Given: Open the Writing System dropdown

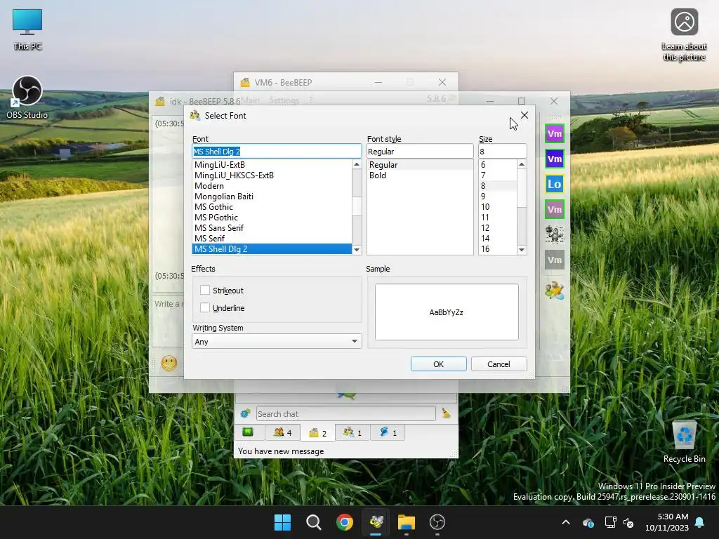Looking at the screenshot, I should point(277,342).
